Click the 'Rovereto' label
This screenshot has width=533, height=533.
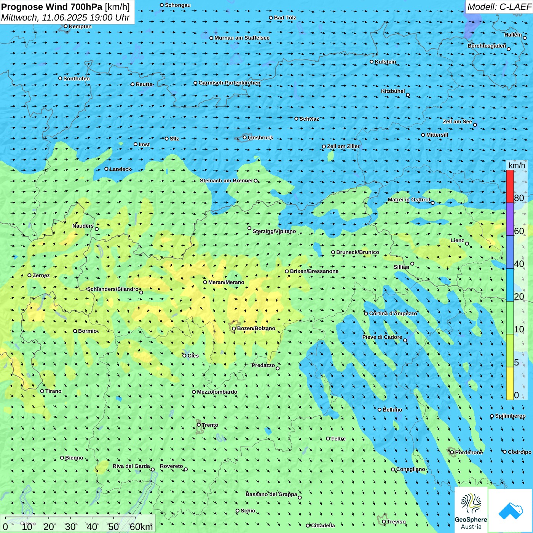click(x=171, y=466)
